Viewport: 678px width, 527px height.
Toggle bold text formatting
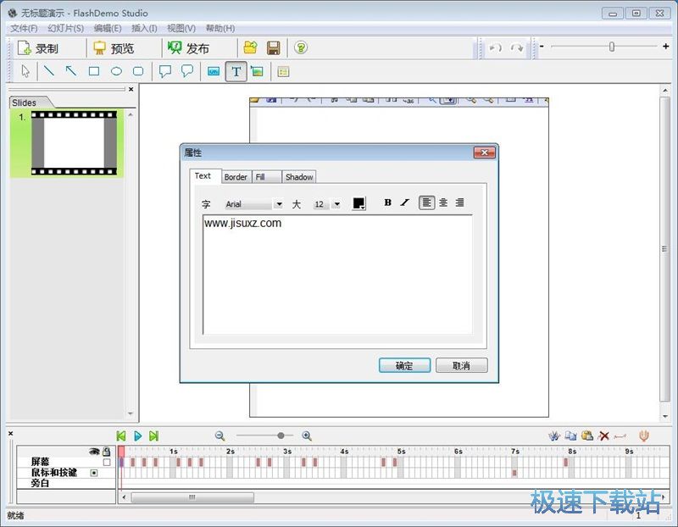coord(388,202)
